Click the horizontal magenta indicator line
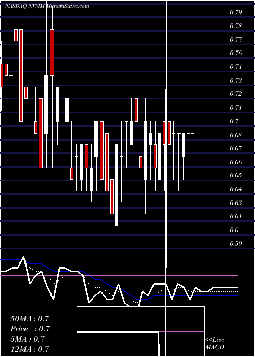Image resolution: width=255 pixels, height=357 pixels. pyautogui.click(x=119, y=276)
